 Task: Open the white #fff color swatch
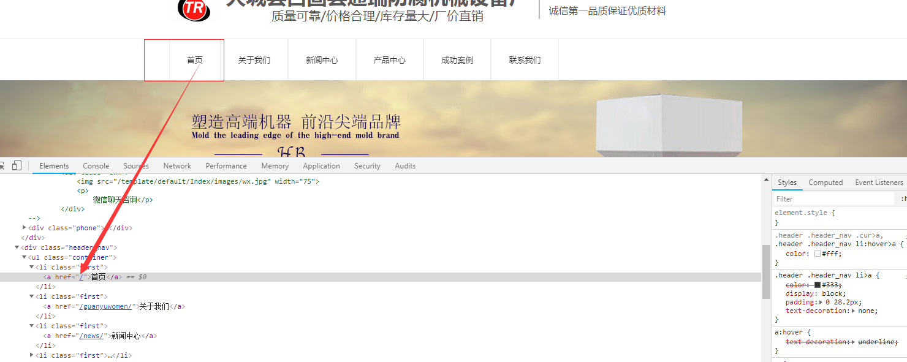click(818, 254)
